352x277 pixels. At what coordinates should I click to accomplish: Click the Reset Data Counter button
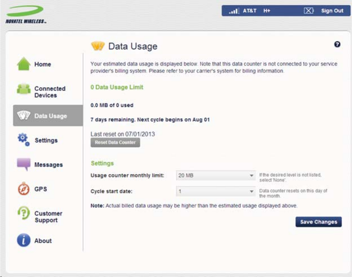115,142
